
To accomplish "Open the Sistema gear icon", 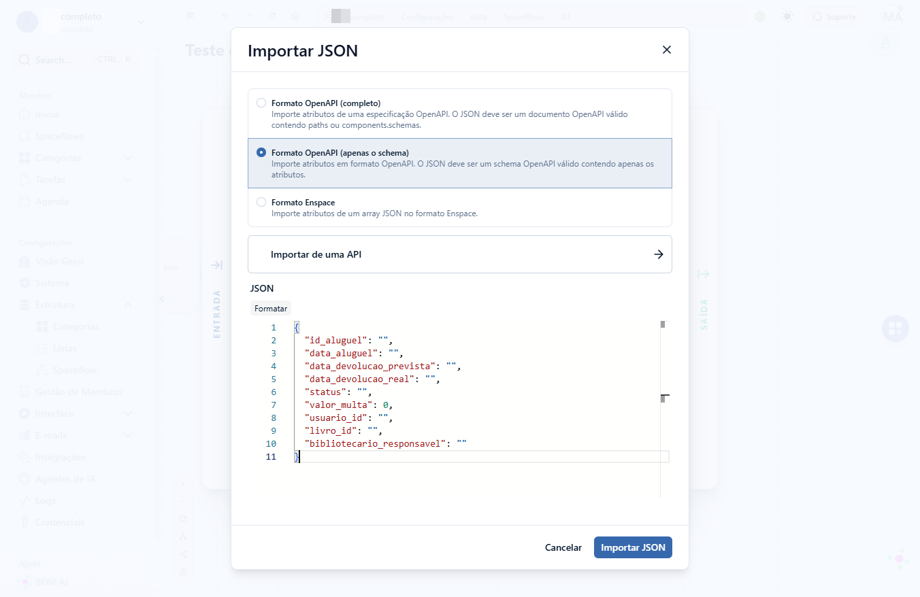I will [x=24, y=283].
